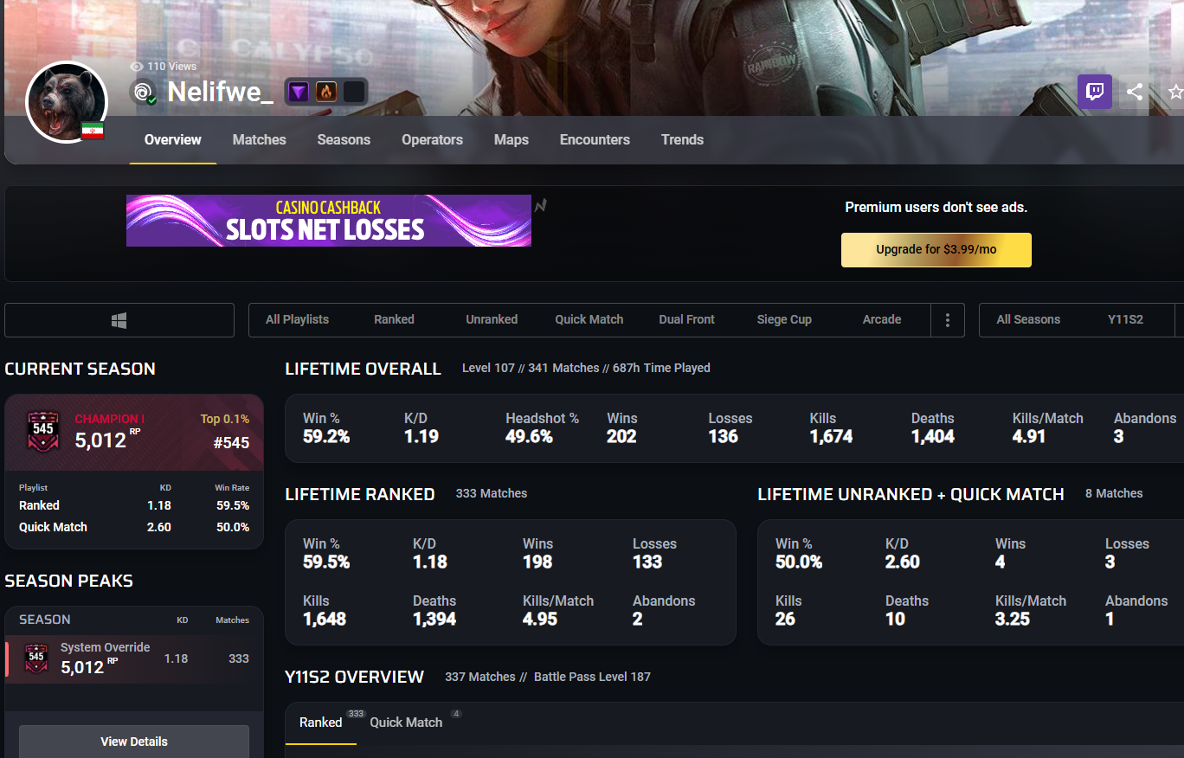Viewport: 1184px width, 758px height.
Task: Open the three-dot more playlists menu
Action: pos(948,320)
